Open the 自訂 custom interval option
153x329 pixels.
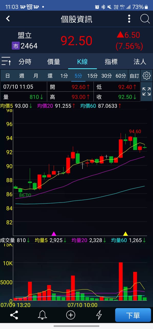(134, 76)
